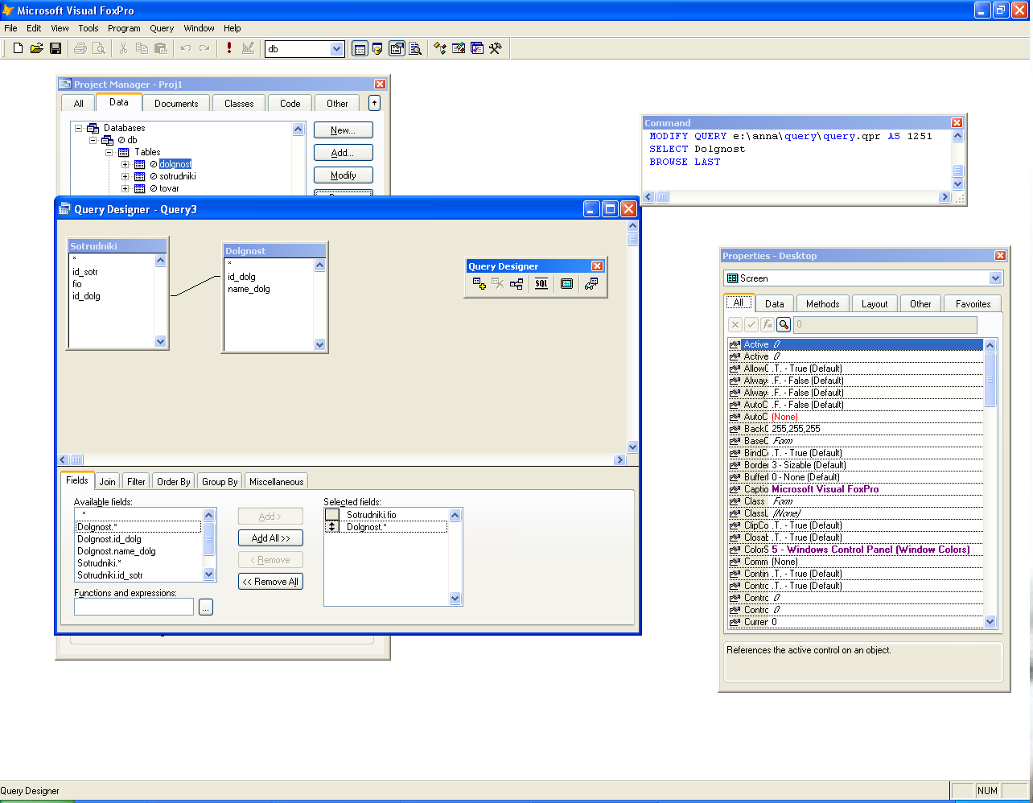The width and height of the screenshot is (1033, 803).
Task: Expand the dolgnost table node
Action: (x=126, y=164)
